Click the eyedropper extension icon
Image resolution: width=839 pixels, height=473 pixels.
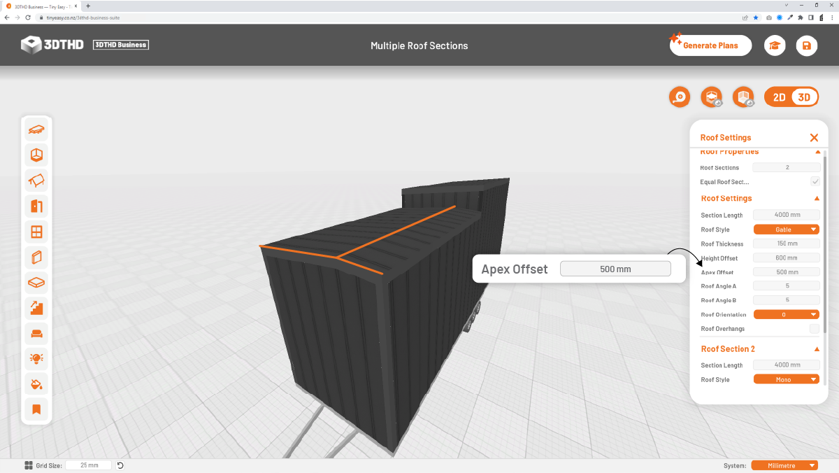point(790,17)
